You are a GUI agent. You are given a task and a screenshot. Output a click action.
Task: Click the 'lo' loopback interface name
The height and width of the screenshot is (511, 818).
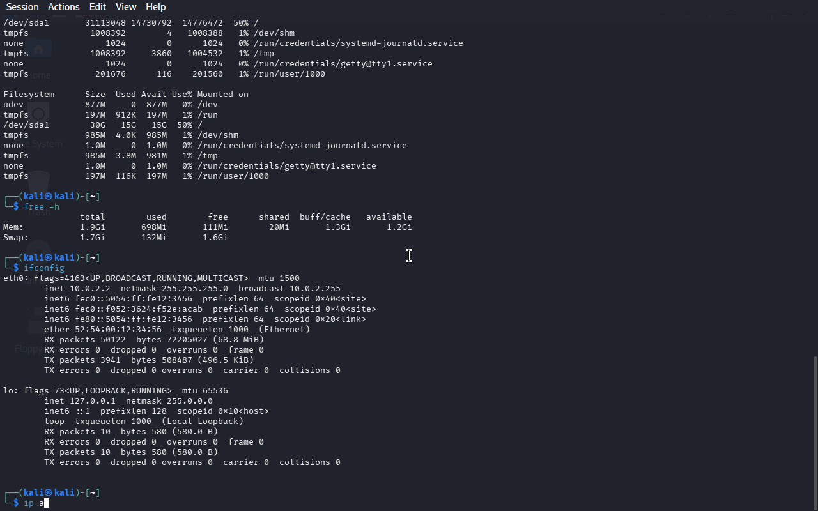click(8, 391)
